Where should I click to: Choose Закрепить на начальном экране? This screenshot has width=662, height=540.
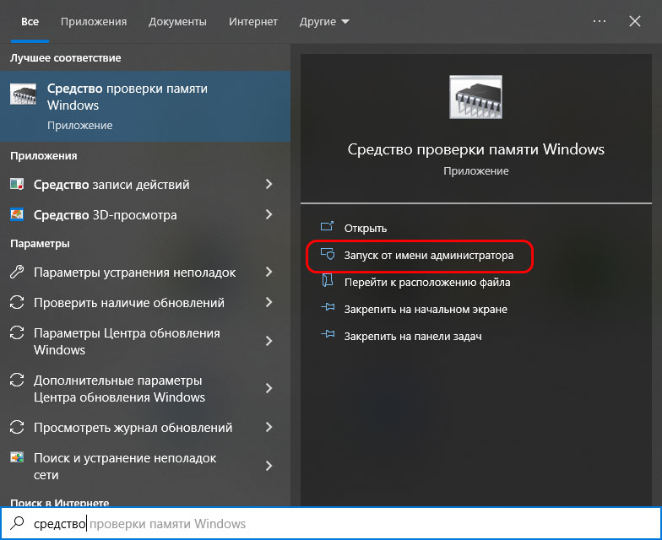coord(426,309)
